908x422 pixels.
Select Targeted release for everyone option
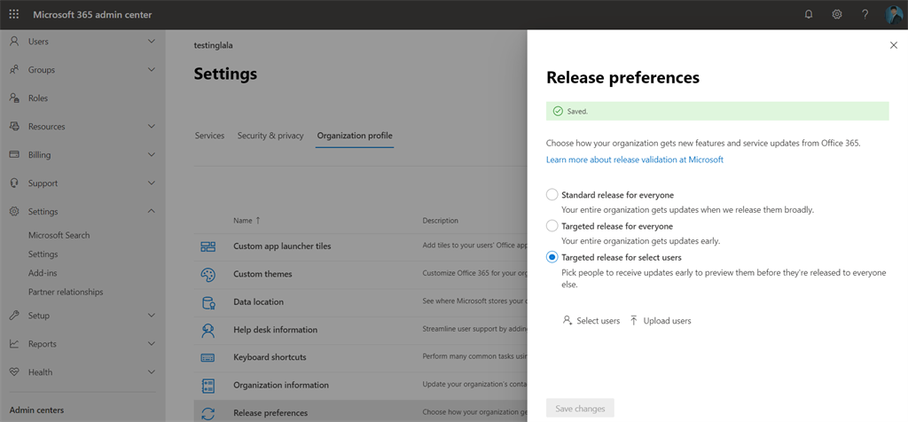tap(552, 226)
